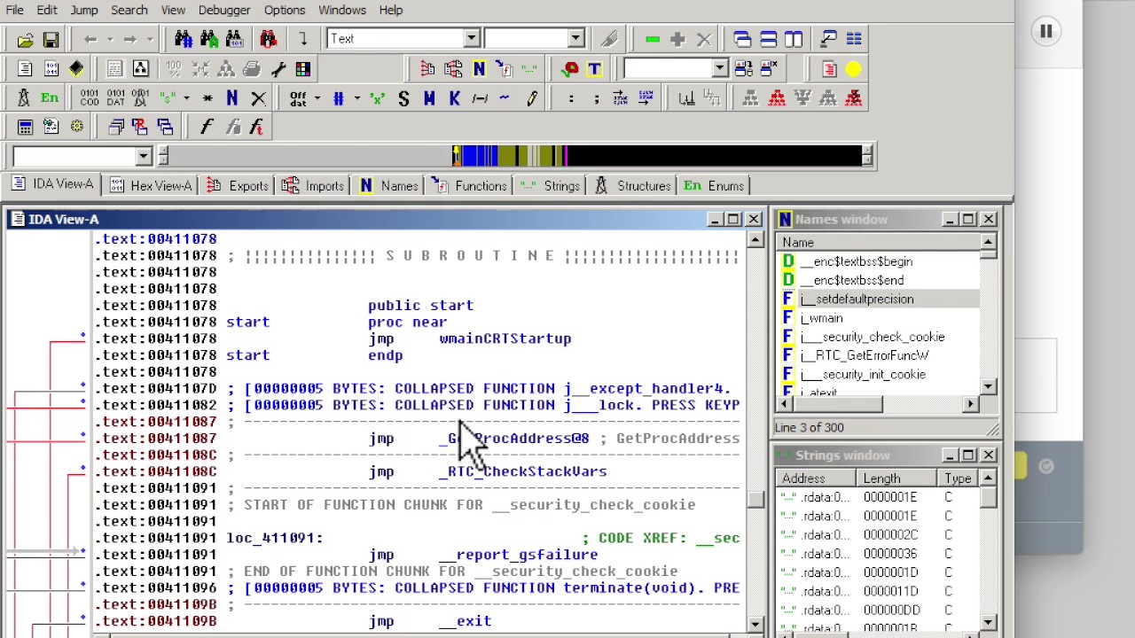Click the calculator icon
1135x638 pixels.
(25, 128)
